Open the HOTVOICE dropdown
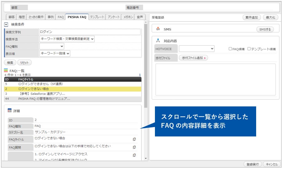Image resolution: width=283 pixels, height=169 pixels. (x=196, y=49)
